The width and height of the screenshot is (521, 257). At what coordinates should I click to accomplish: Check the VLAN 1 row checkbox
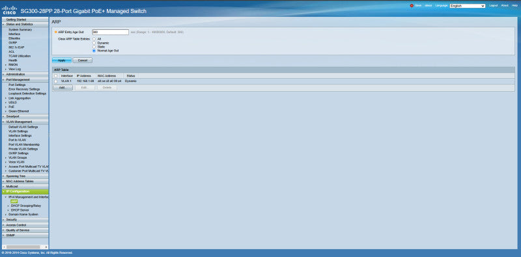click(55, 81)
